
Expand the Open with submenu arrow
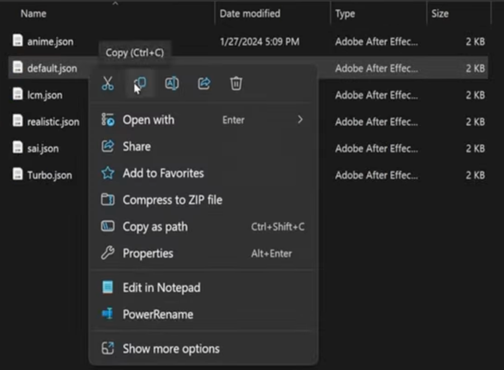tap(299, 120)
